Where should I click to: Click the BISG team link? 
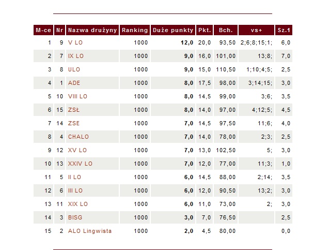pyautogui.click(x=75, y=217)
